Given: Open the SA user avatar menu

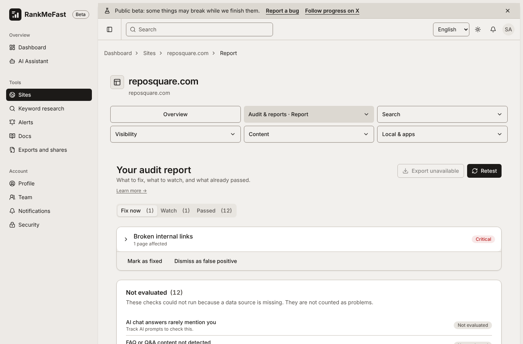Looking at the screenshot, I should [508, 29].
